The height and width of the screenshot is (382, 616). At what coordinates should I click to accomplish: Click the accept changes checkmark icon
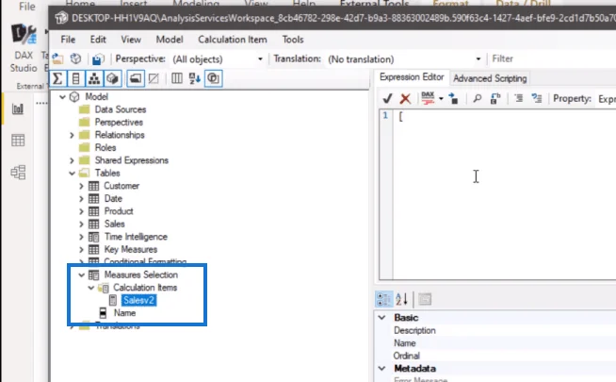tap(387, 98)
